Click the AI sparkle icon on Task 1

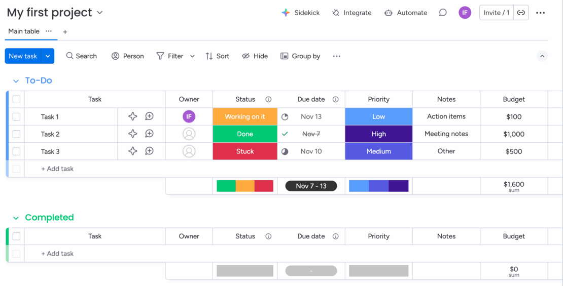pos(132,116)
